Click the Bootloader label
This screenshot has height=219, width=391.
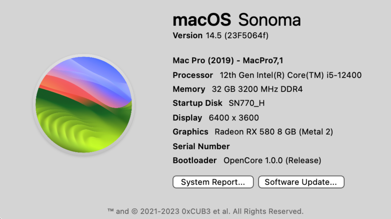(195, 160)
